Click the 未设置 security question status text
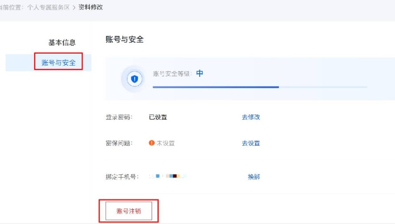 click(x=166, y=143)
